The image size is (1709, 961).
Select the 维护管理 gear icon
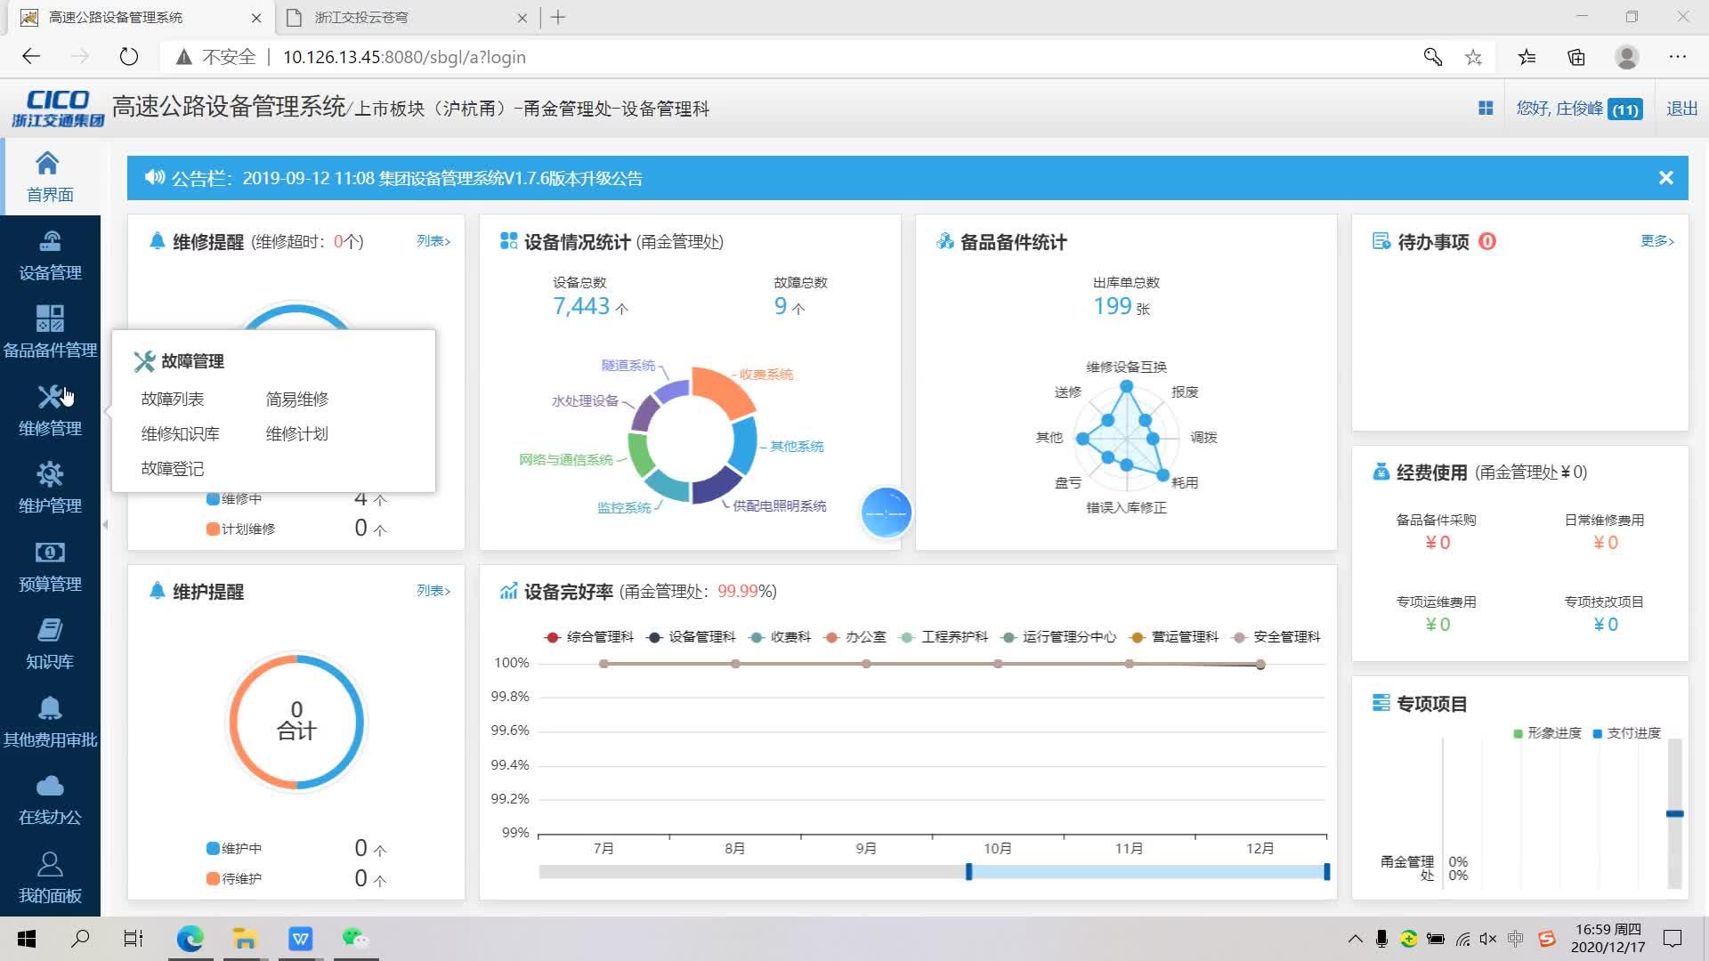tap(50, 474)
